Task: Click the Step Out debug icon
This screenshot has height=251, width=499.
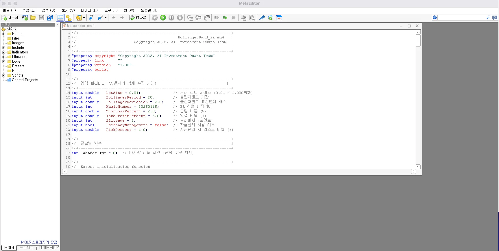Action: tap(207, 18)
